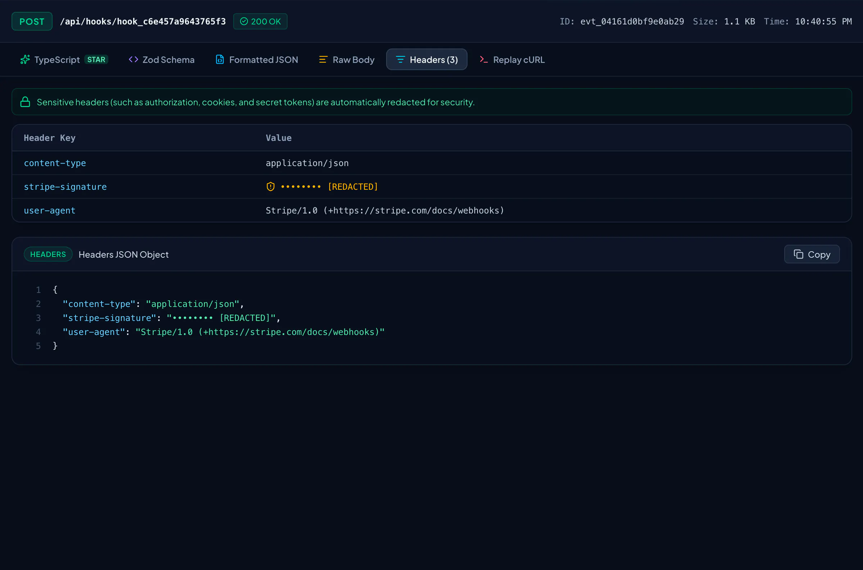Click the Value column heading
Viewport: 863px width, 570px height.
279,138
